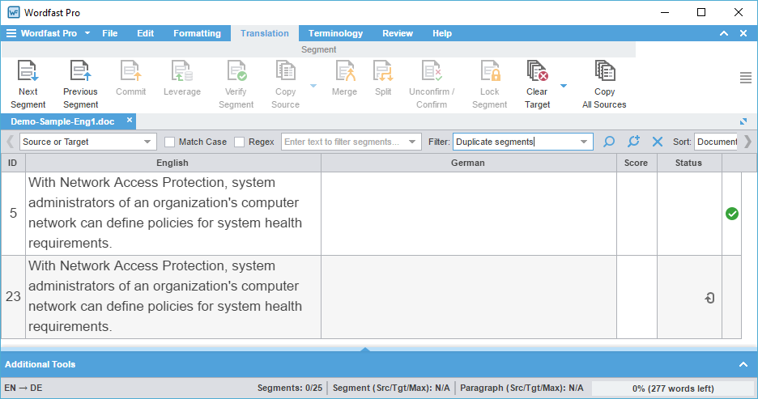Close the Demo-Sample-Eng1.doc tab
This screenshot has width=758, height=399.
point(129,120)
